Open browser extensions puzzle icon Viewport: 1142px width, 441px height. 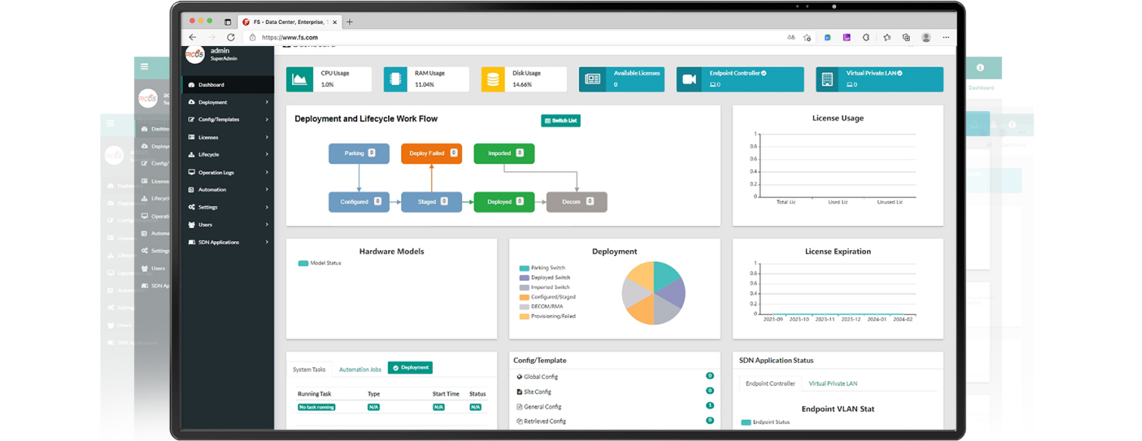point(865,37)
